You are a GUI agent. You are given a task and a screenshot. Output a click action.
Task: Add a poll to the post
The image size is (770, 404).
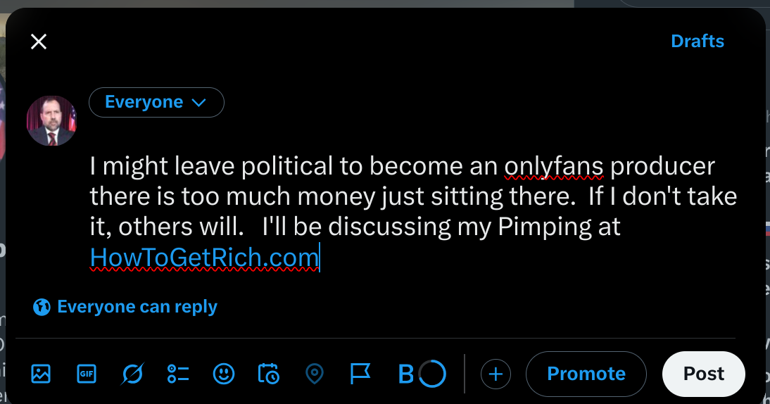pyautogui.click(x=178, y=374)
